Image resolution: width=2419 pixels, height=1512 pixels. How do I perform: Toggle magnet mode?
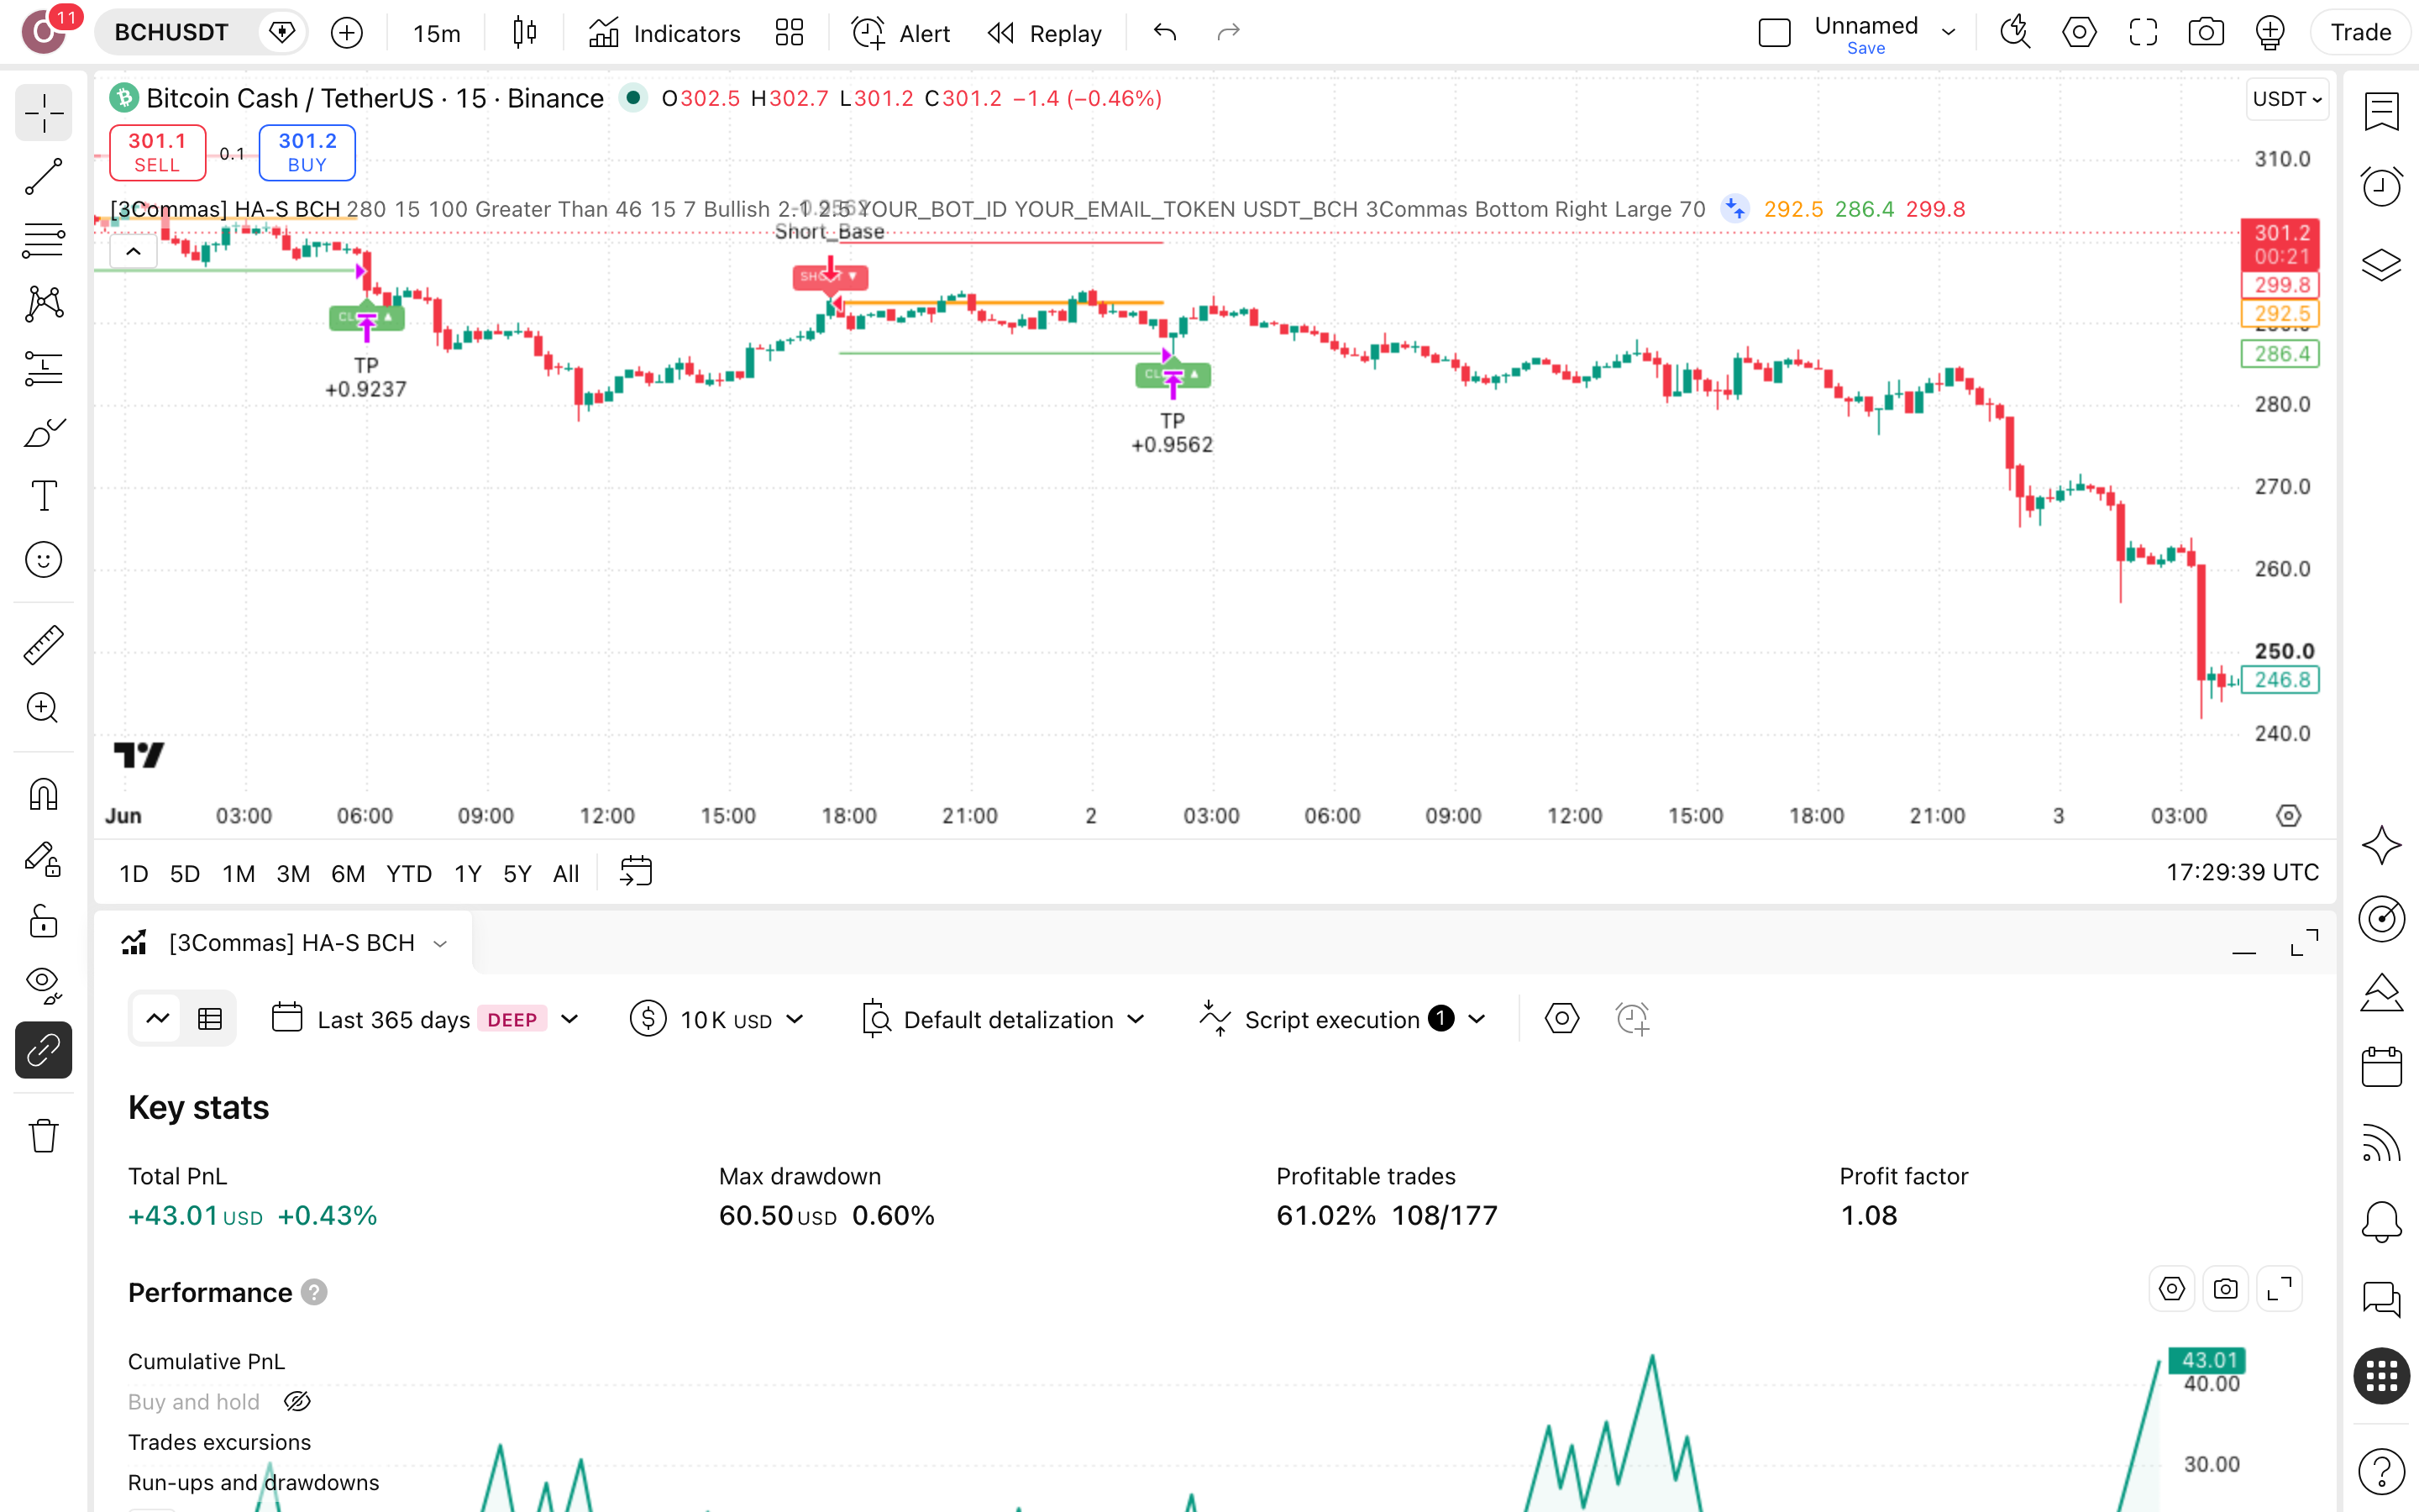pos(44,794)
